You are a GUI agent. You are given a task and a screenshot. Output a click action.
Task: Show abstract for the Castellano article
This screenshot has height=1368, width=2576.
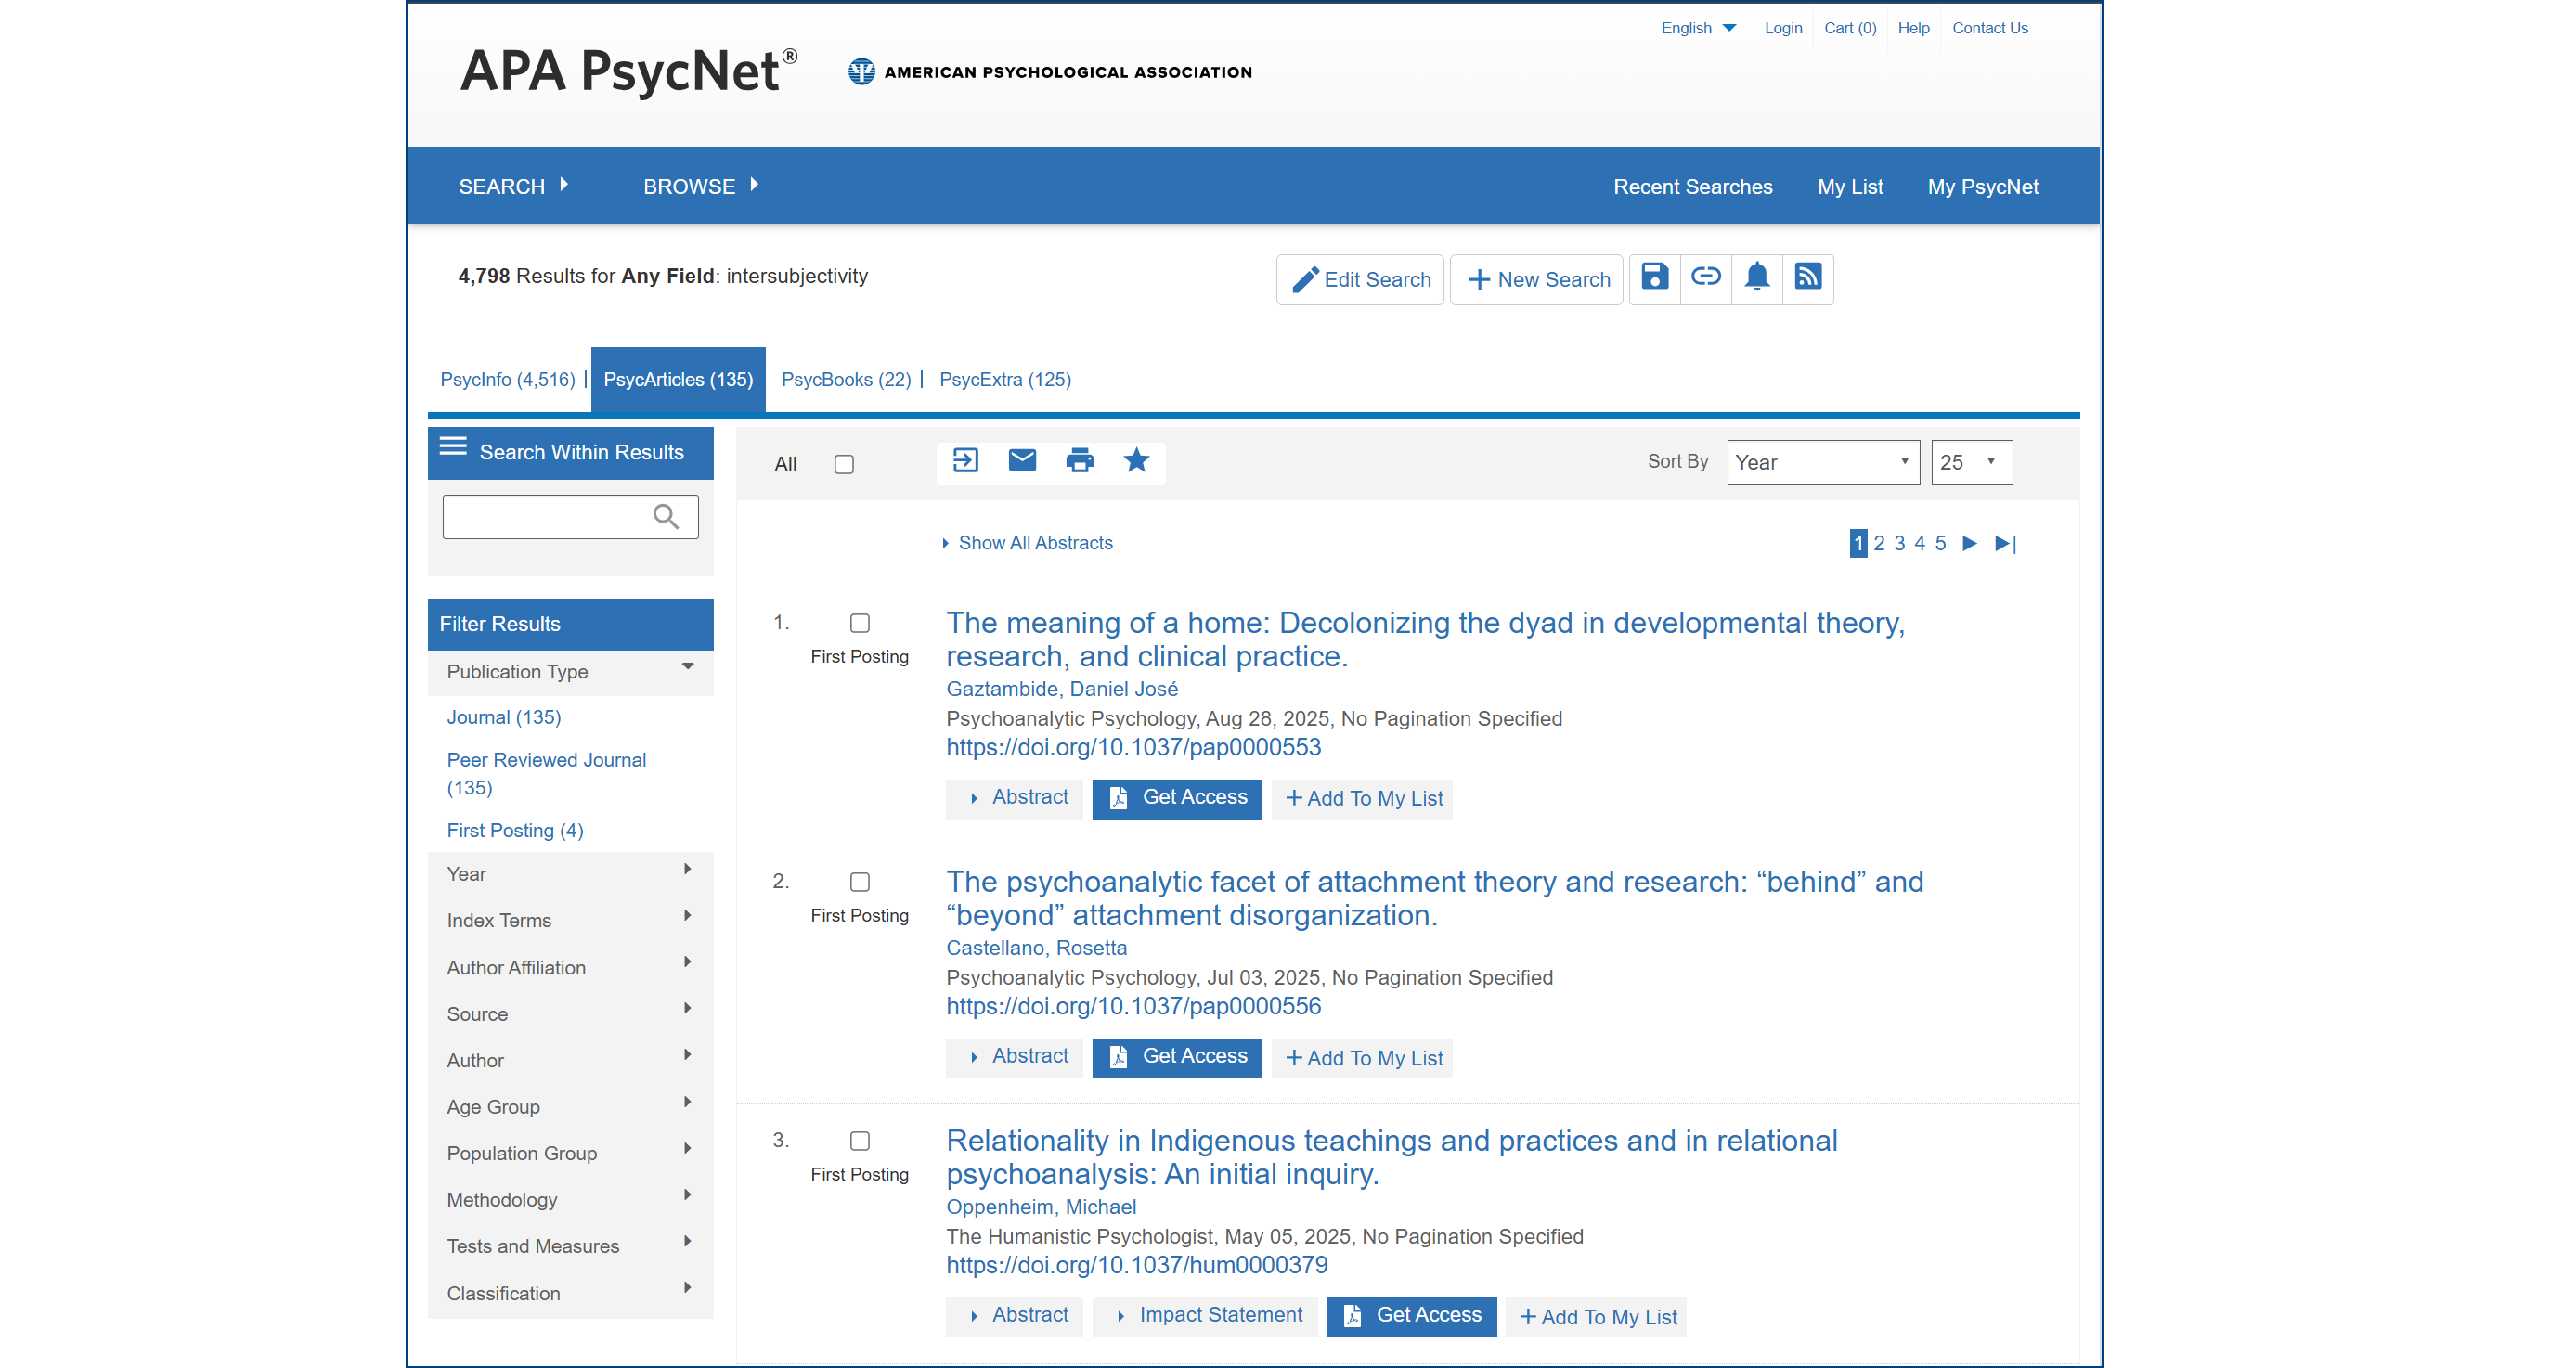pos(1014,1057)
